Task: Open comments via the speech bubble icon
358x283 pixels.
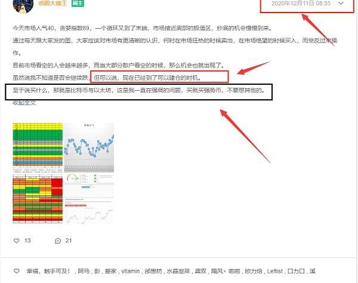Action: (57, 241)
